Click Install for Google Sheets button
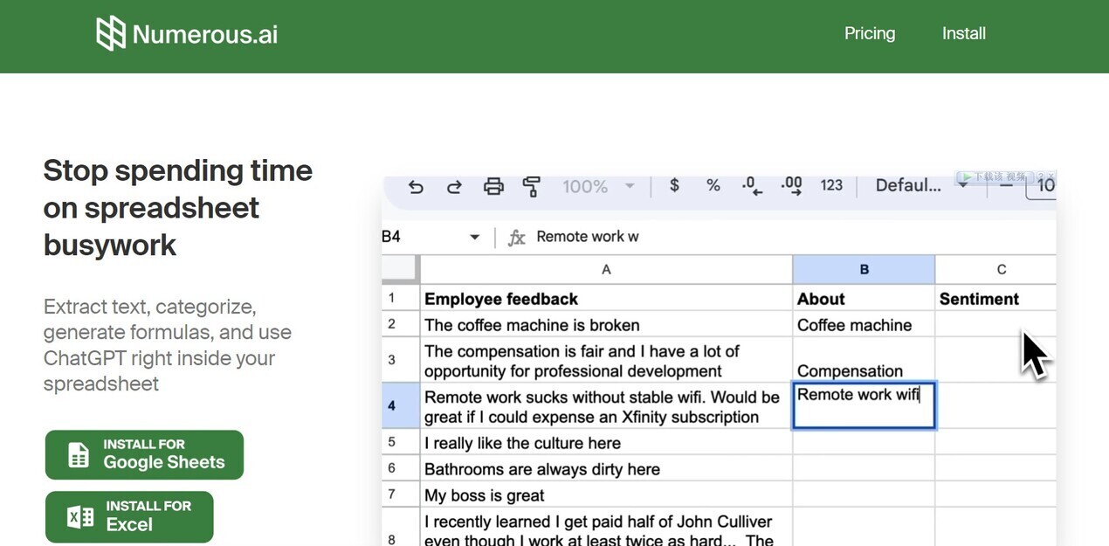The image size is (1109, 546). [144, 454]
